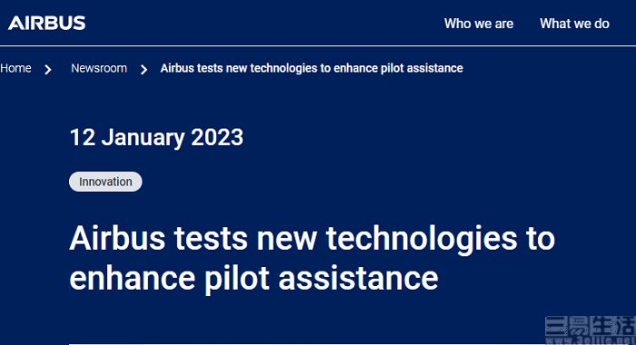Click the word "pilot" in large headline
The image size is (636, 345).
[x=237, y=279]
